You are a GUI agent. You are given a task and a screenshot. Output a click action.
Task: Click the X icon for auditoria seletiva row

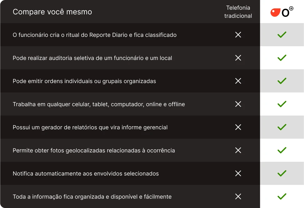click(238, 58)
